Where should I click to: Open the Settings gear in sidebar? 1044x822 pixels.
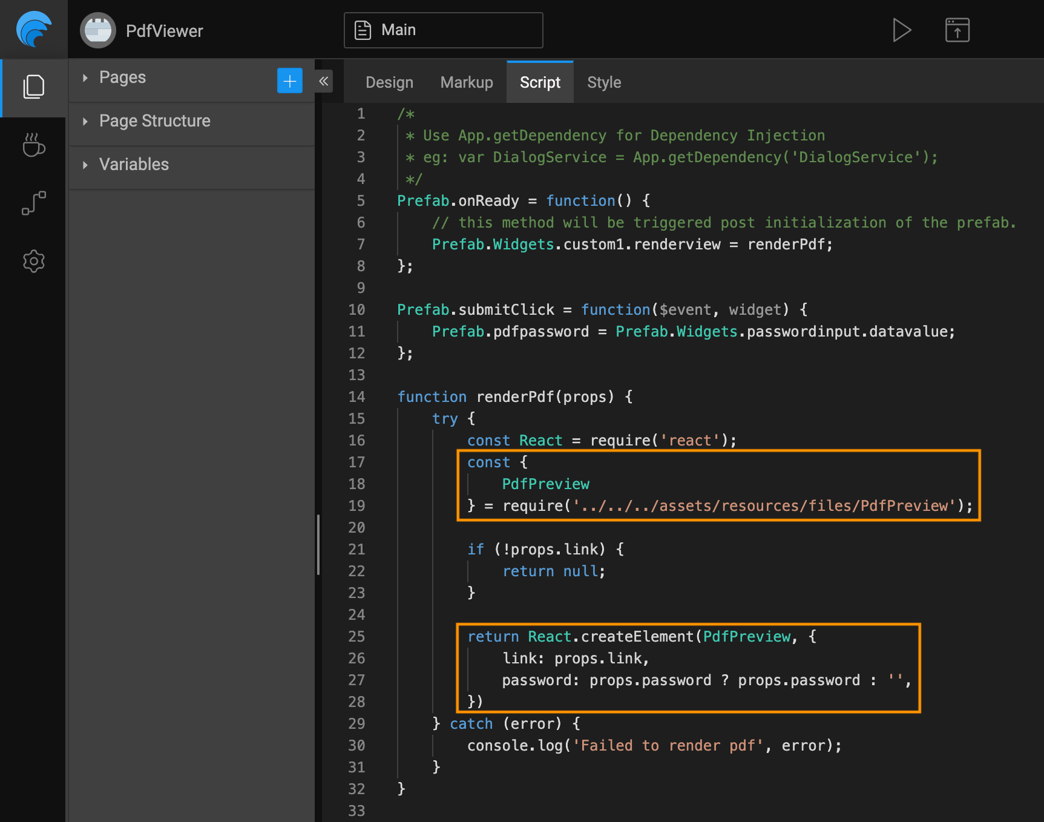click(34, 261)
